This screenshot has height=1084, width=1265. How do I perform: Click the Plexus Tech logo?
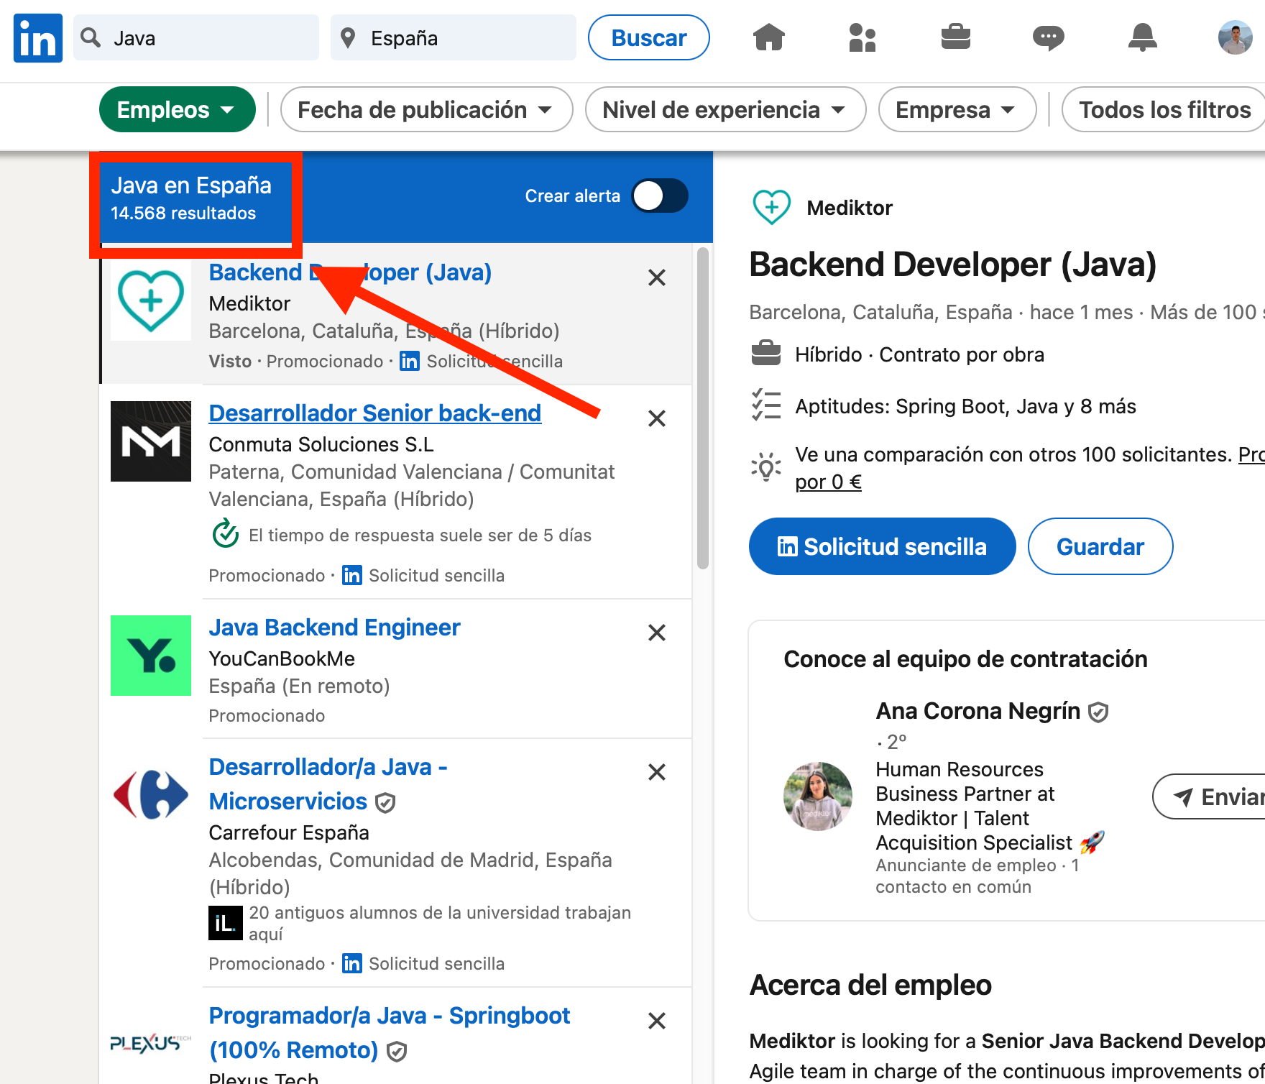(151, 1044)
